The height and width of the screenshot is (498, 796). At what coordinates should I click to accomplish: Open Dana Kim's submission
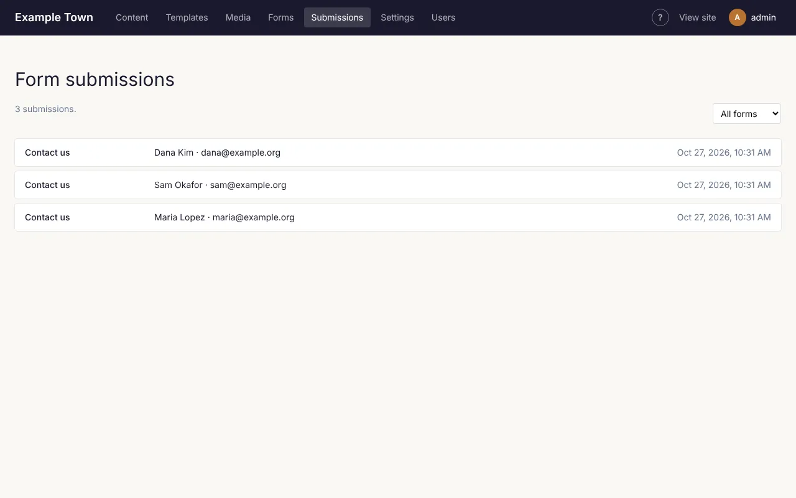[398, 153]
